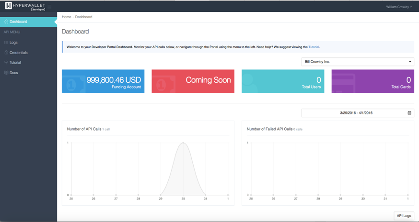Open Docs from the sidebar
The width and height of the screenshot is (419, 222).
(x=14, y=73)
